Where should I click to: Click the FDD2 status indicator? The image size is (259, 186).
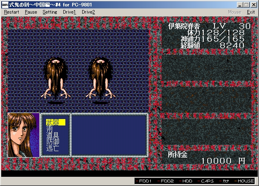click(166, 181)
